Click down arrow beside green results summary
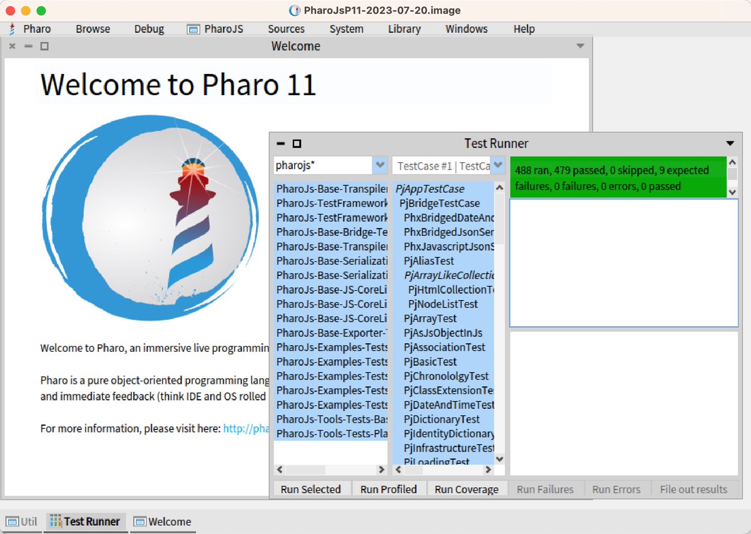 (x=732, y=192)
